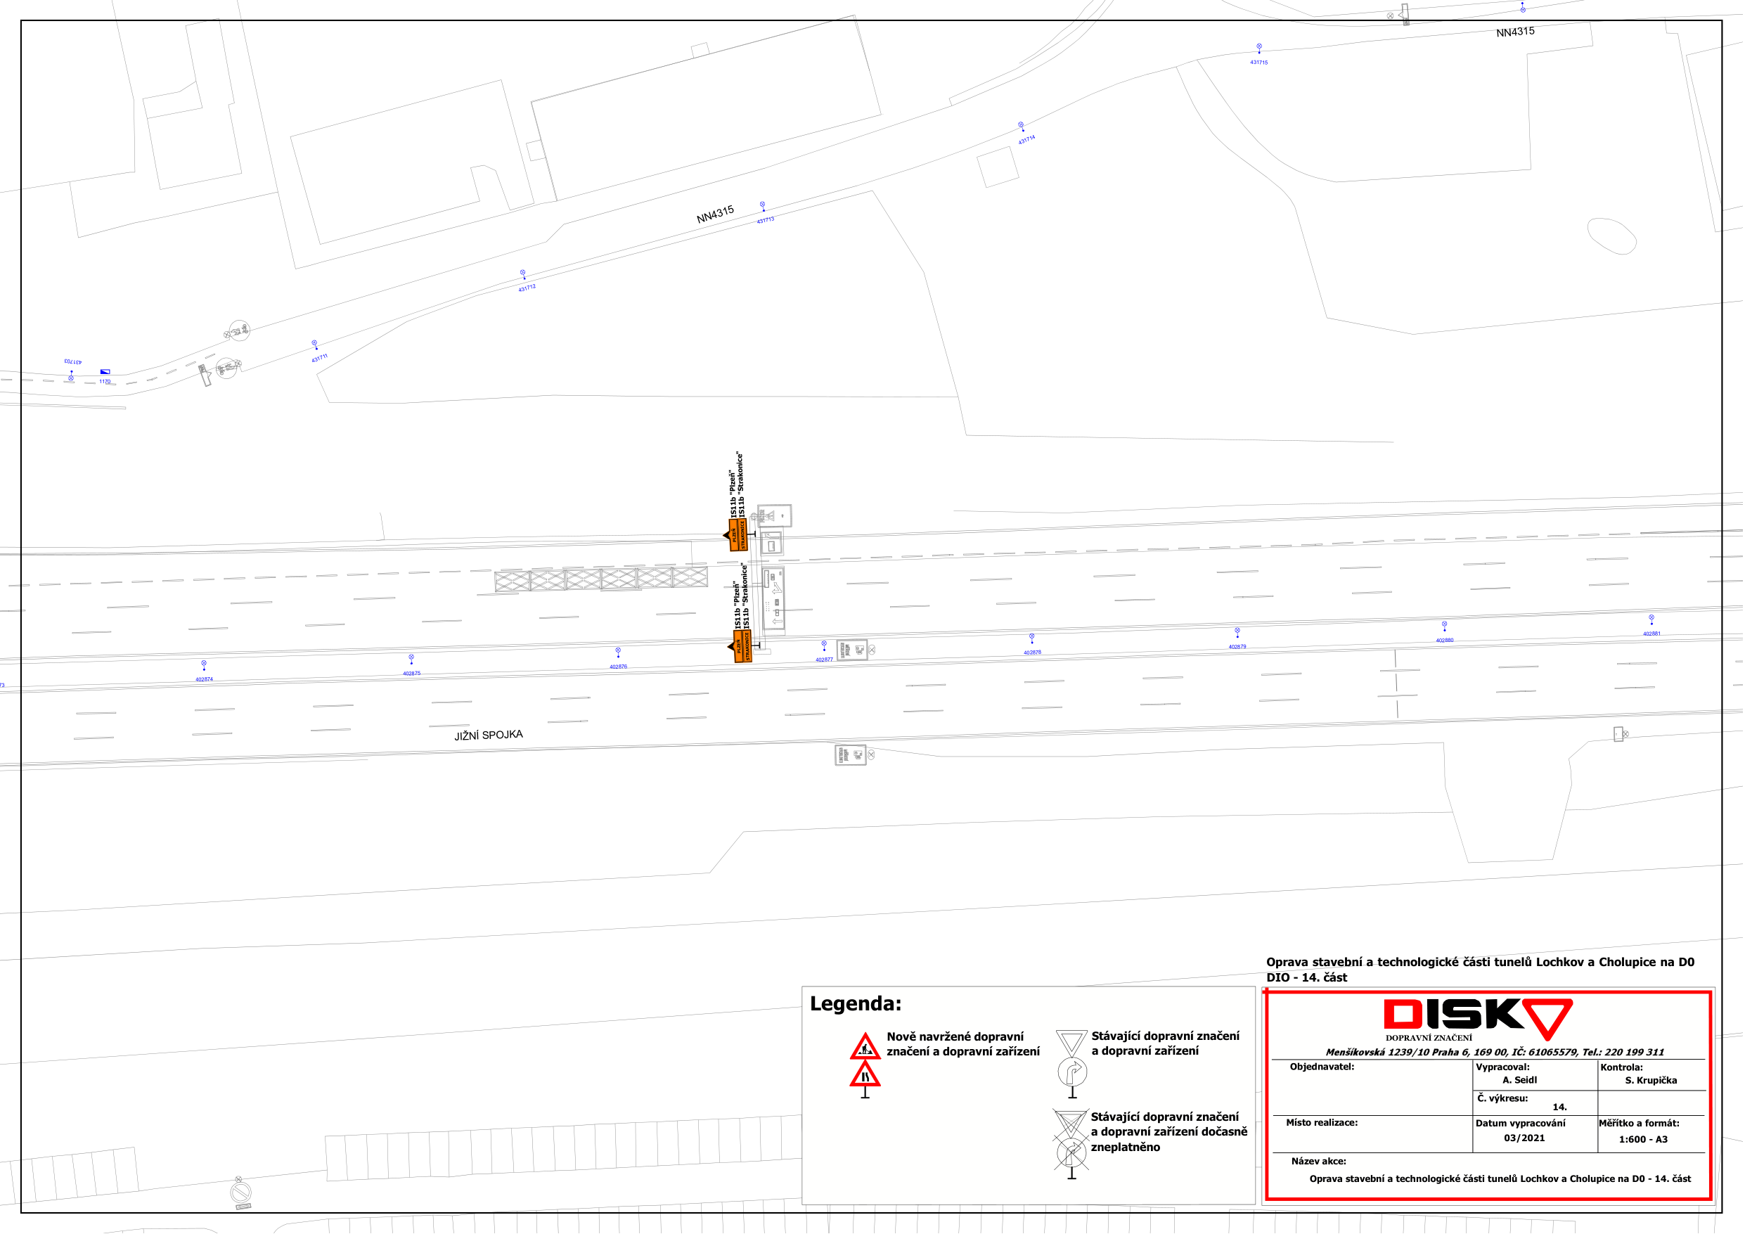Click the 'dočasně zneplatněno' legend description

coord(1169,1132)
